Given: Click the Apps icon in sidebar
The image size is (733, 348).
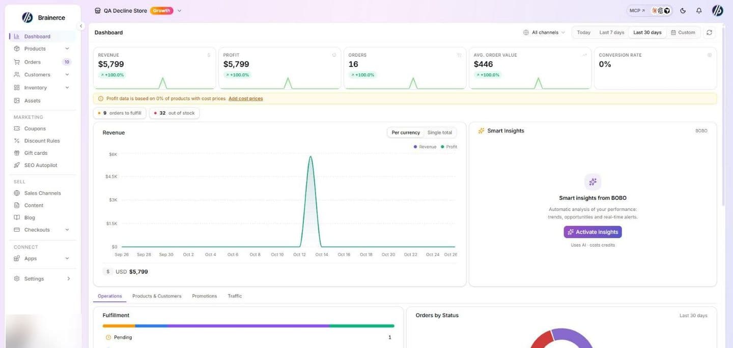Looking at the screenshot, I should point(17,258).
